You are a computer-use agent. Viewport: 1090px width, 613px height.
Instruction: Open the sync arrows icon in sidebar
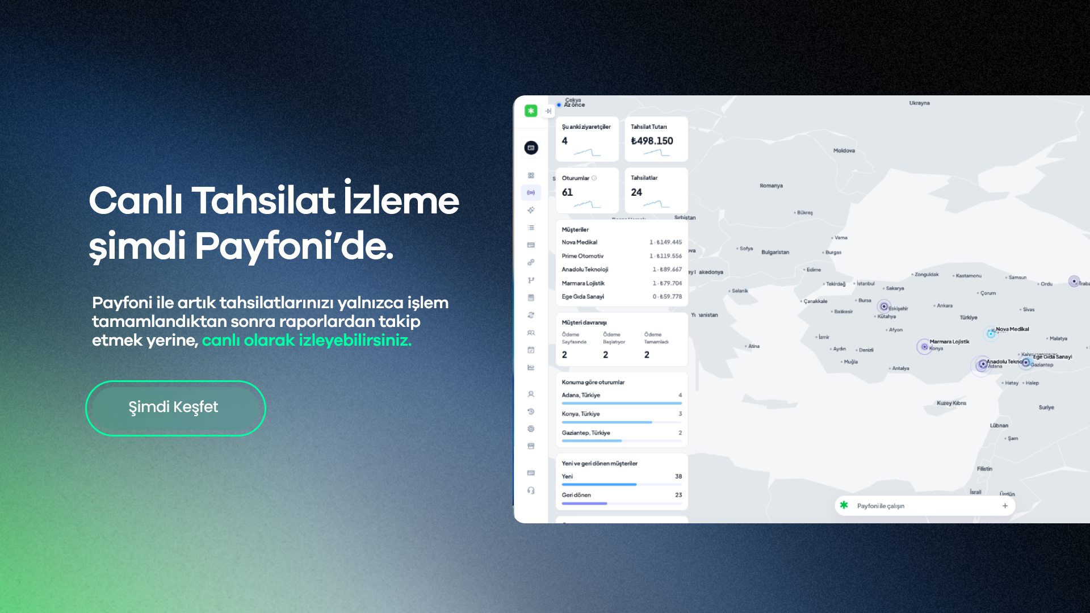pyautogui.click(x=531, y=315)
